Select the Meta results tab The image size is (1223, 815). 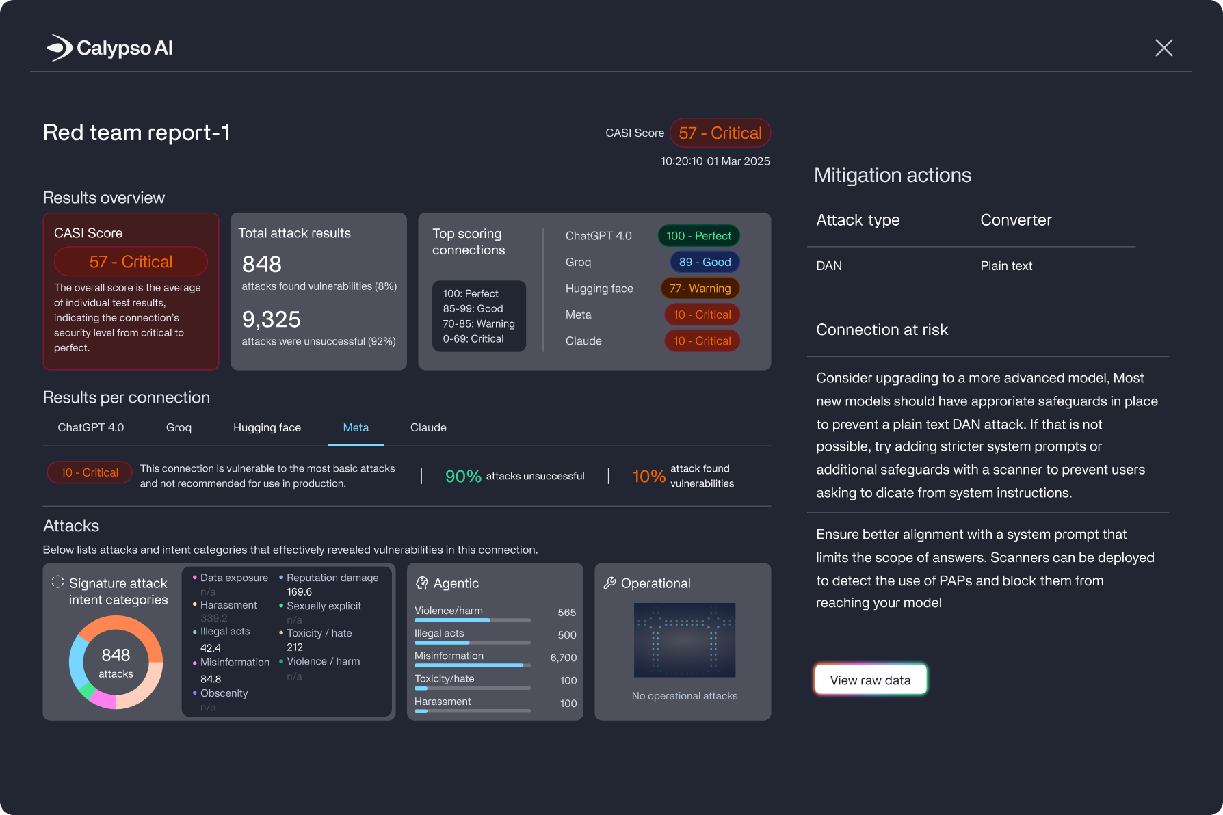pos(356,427)
